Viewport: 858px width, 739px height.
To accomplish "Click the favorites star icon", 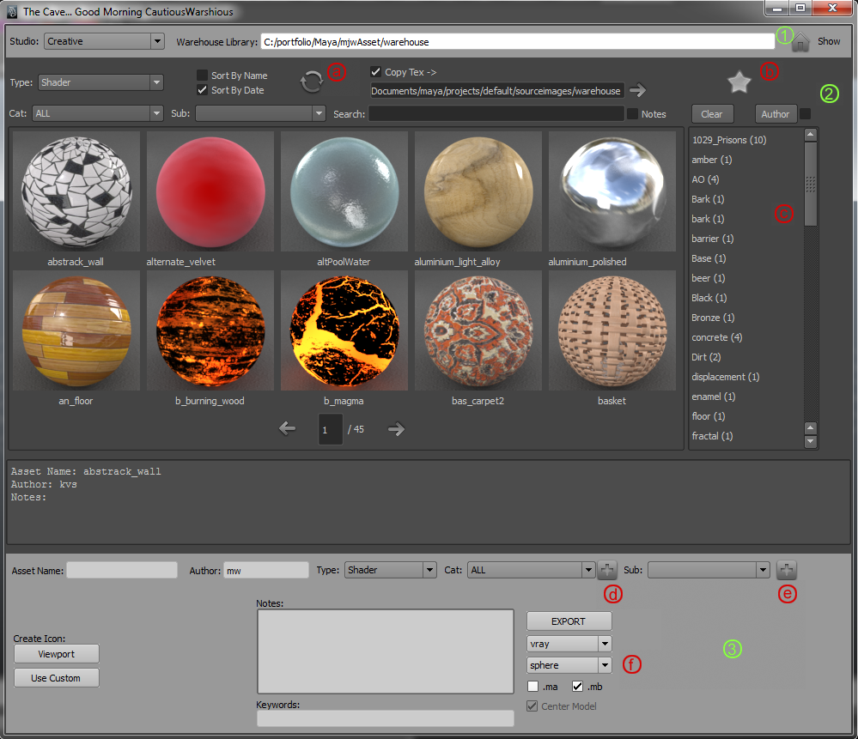I will click(x=739, y=82).
